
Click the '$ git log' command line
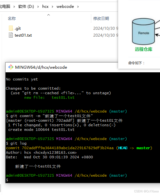coord(16,143)
